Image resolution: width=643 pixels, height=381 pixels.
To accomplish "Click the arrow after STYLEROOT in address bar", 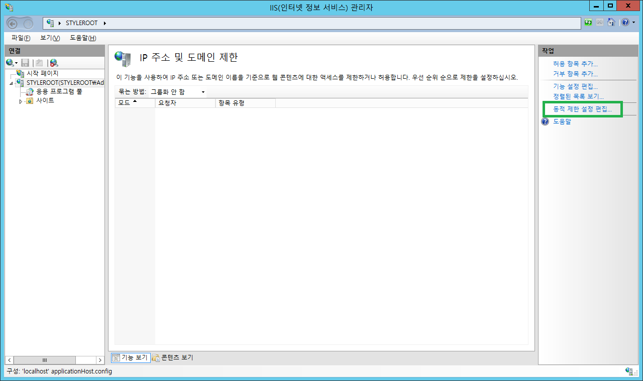I will (105, 23).
